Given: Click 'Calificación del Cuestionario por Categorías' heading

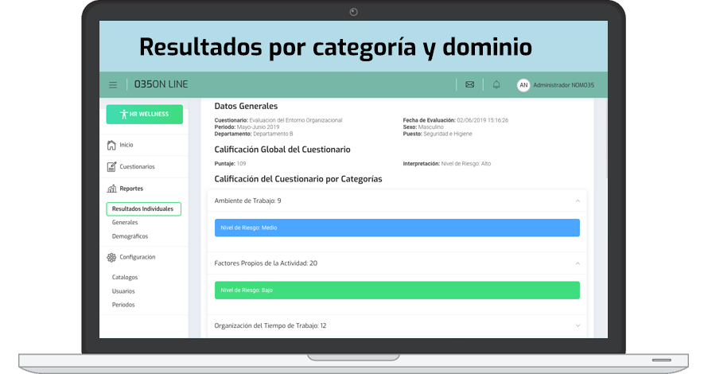Looking at the screenshot, I should 298,179.
